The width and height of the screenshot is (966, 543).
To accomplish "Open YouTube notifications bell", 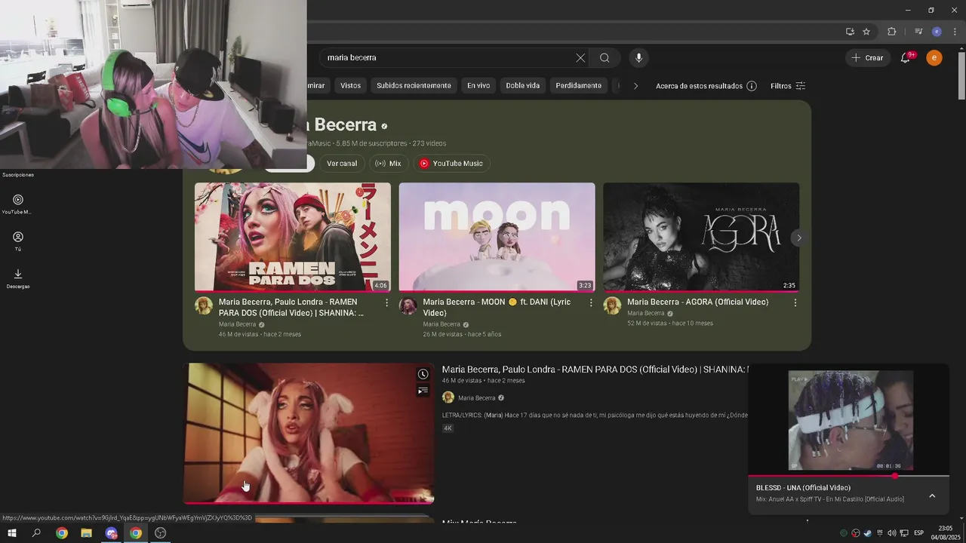I will tap(906, 58).
